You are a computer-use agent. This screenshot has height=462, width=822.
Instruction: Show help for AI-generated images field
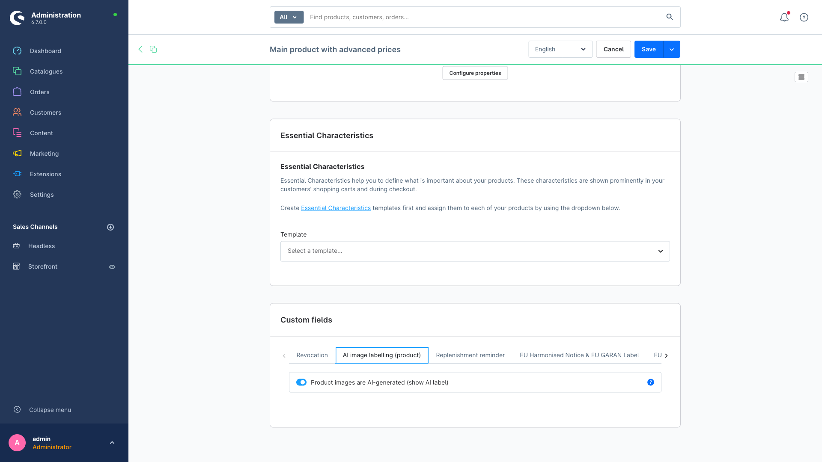click(x=651, y=382)
